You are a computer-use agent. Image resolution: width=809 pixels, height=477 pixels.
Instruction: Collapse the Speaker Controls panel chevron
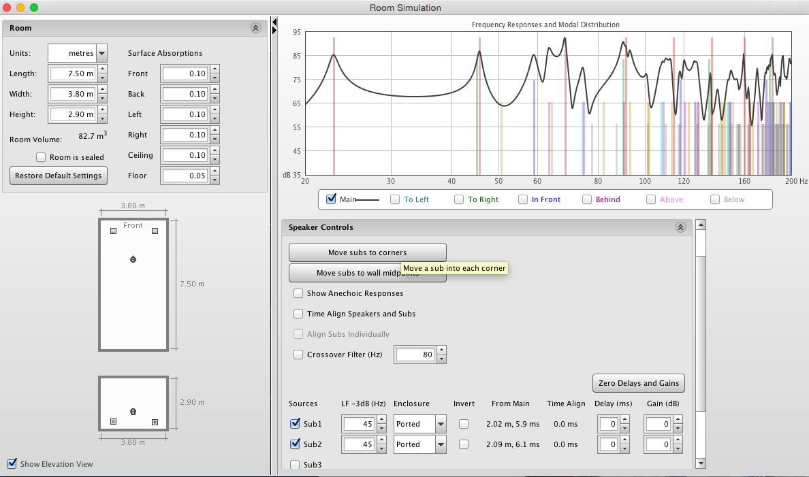pos(680,228)
